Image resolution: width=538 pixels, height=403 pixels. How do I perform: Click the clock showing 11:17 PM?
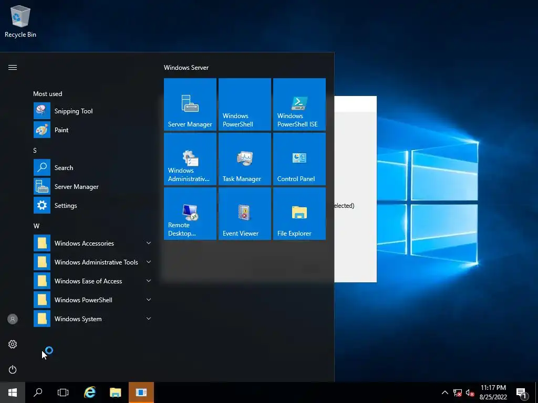click(493, 393)
